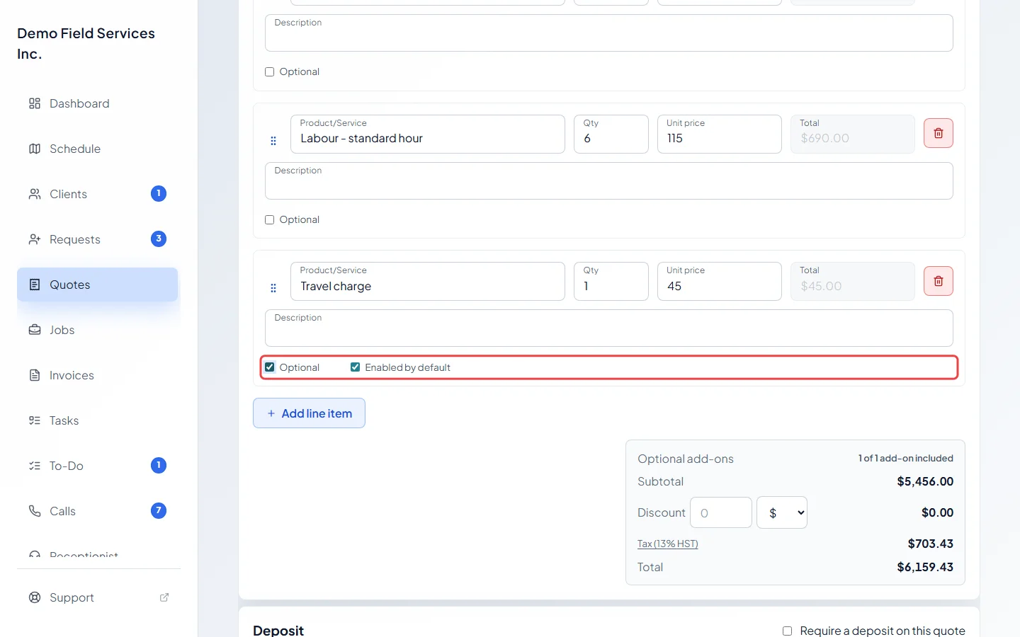The image size is (1020, 637).
Task: Click Add line item button
Action: (309, 413)
